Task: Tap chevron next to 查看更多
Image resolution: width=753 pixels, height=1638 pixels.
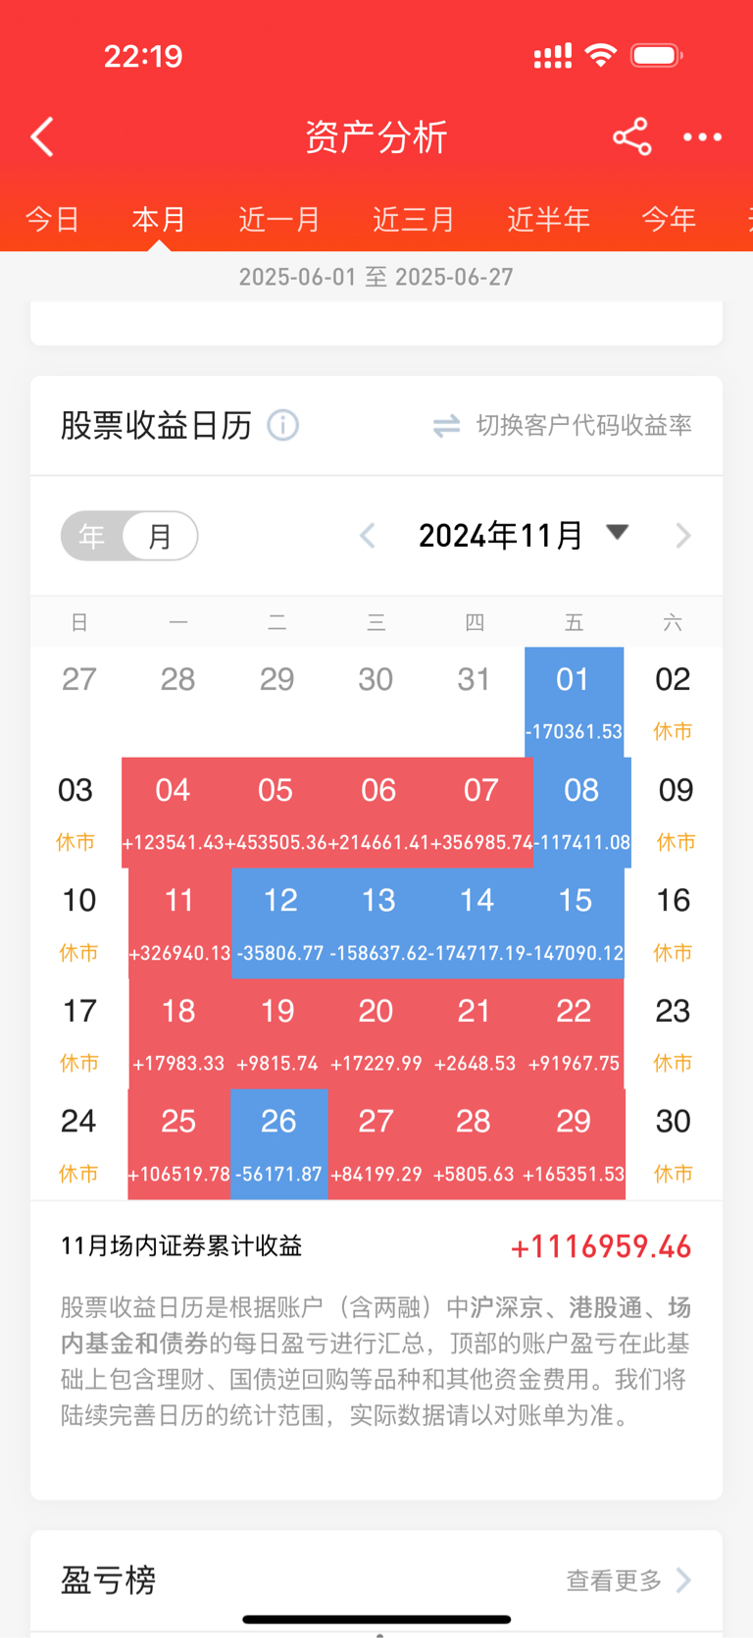Action: pos(683,1580)
